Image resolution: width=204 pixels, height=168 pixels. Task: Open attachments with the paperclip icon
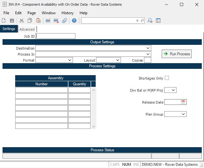(64, 21)
